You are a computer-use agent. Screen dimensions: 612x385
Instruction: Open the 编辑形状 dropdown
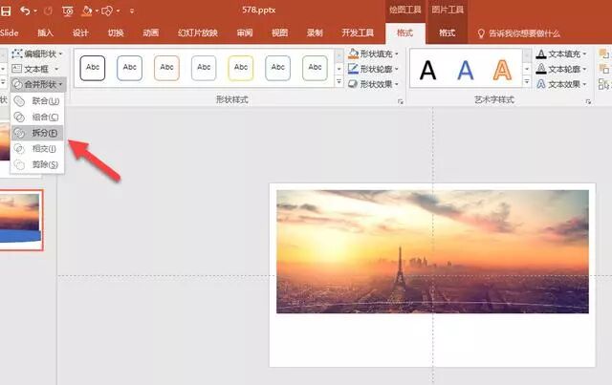(37, 53)
